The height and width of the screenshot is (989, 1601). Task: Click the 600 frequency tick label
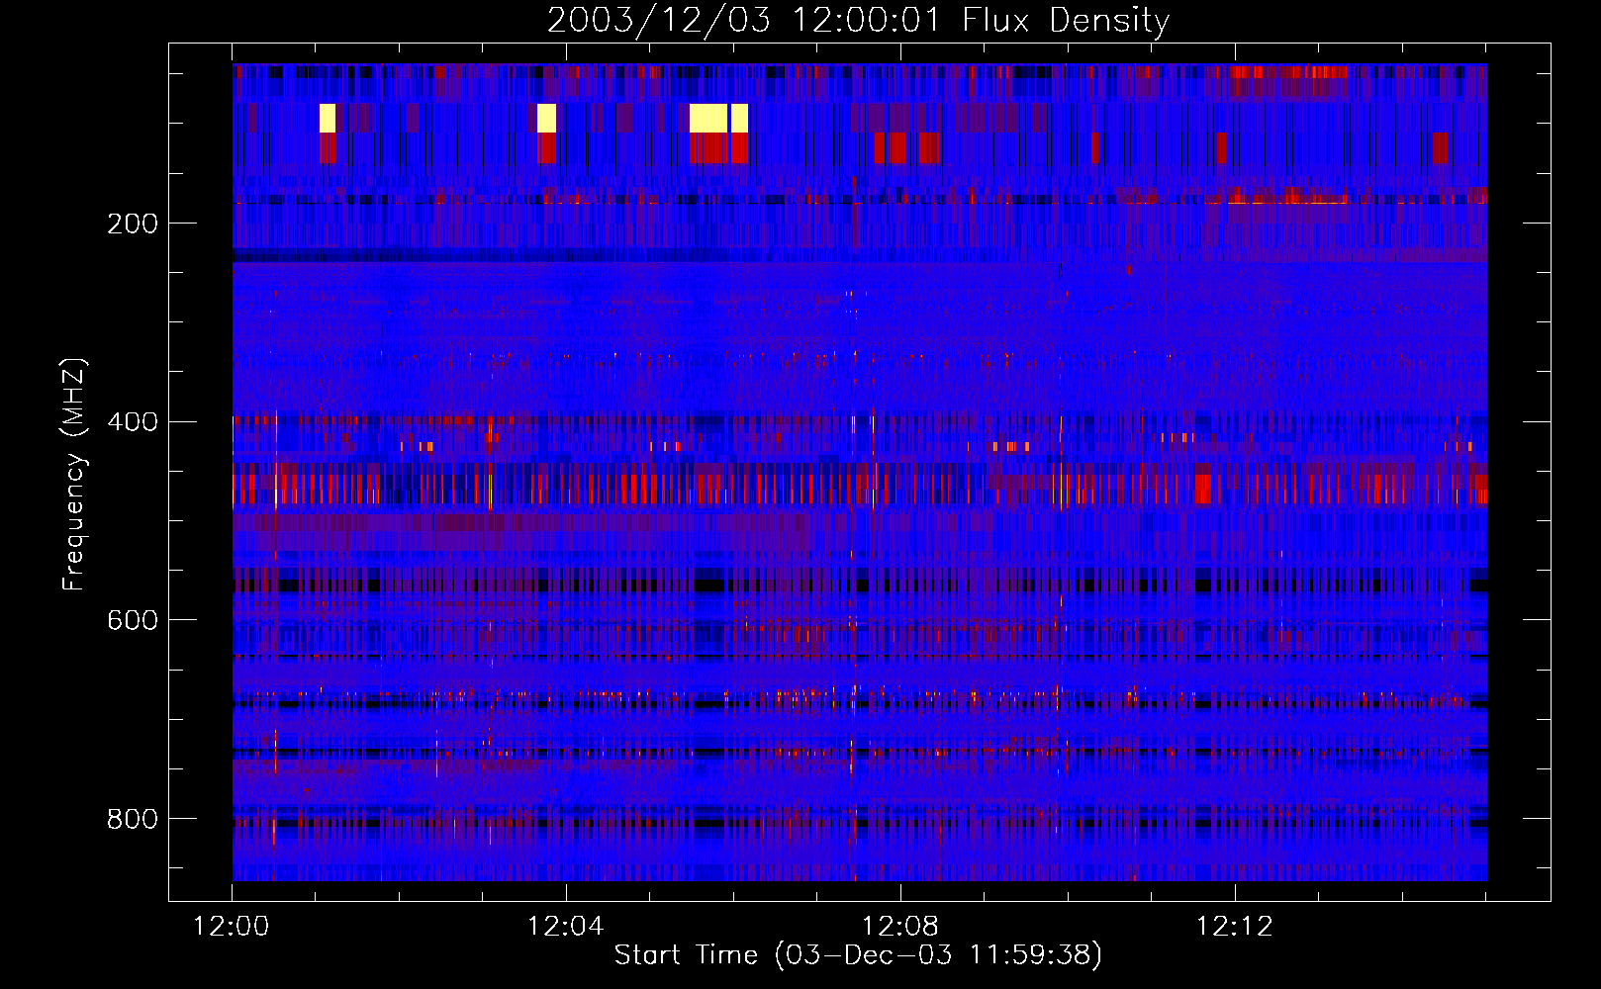click(133, 620)
